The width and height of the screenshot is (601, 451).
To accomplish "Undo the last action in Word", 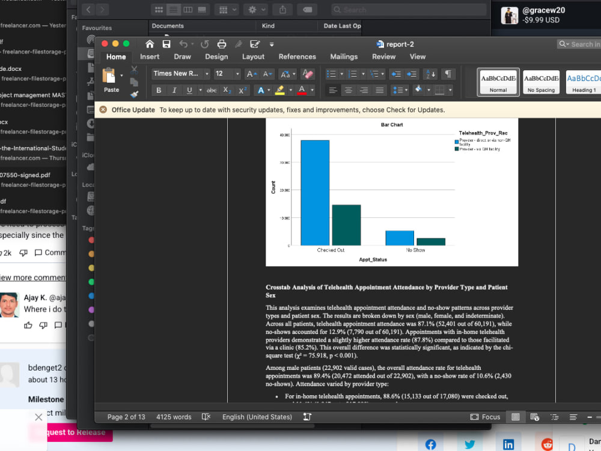I will 183,44.
